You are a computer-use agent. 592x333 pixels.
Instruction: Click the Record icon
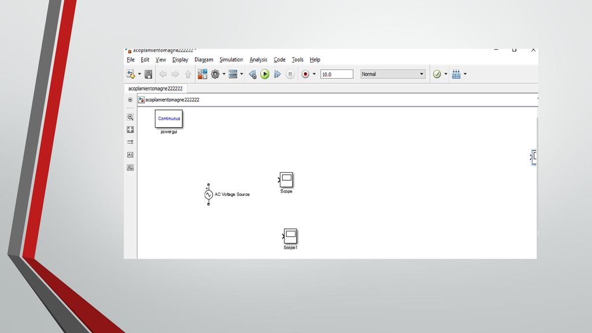305,75
